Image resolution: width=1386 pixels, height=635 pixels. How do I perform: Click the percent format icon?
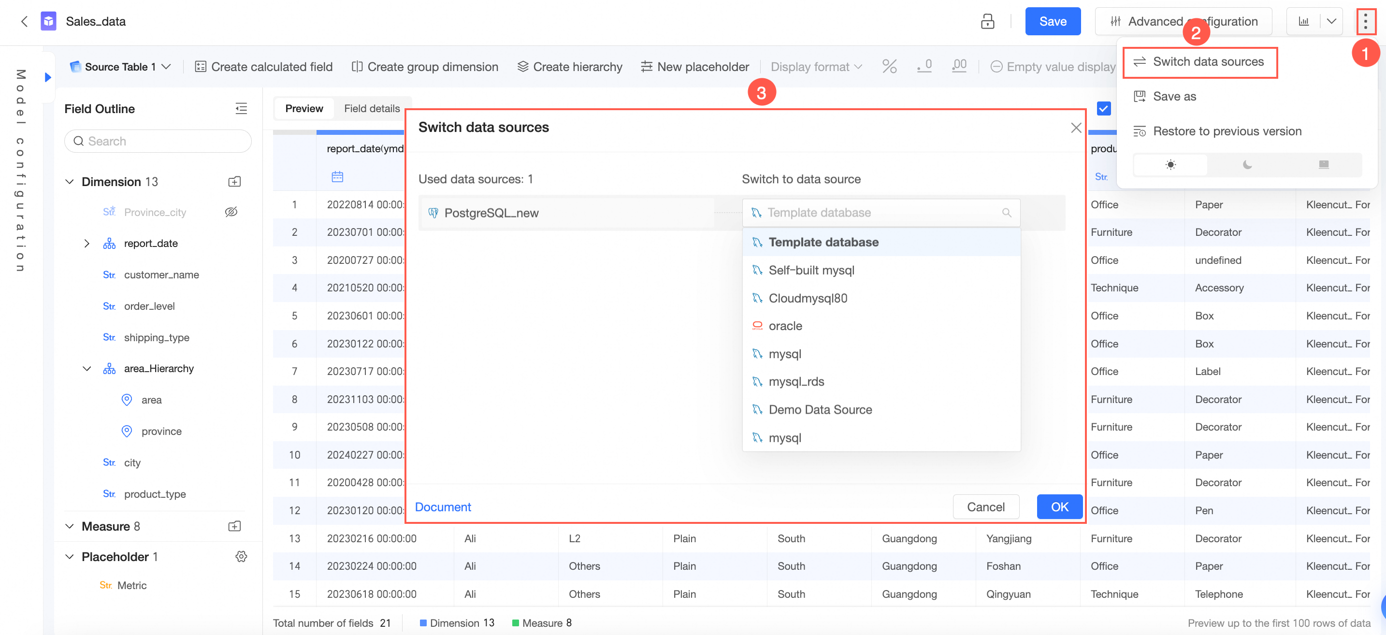[889, 67]
